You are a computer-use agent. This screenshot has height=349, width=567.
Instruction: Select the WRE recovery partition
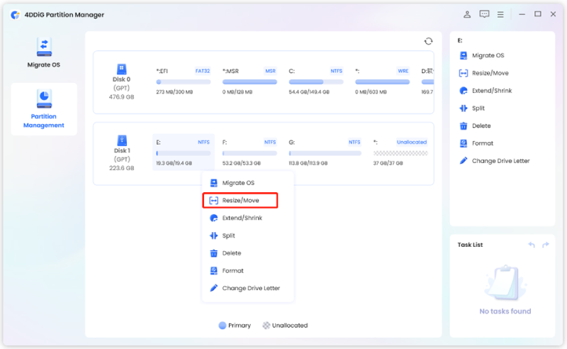(382, 82)
